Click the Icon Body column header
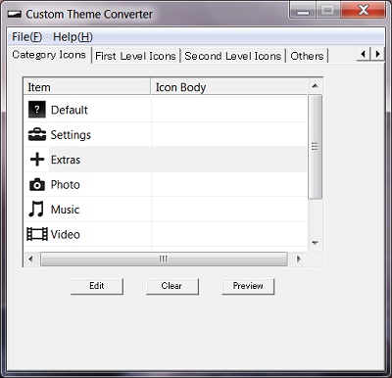This screenshot has width=392, height=378. [229, 87]
